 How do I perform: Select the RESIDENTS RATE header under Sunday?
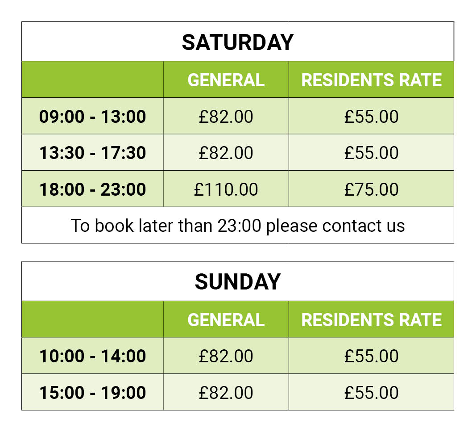click(x=371, y=320)
